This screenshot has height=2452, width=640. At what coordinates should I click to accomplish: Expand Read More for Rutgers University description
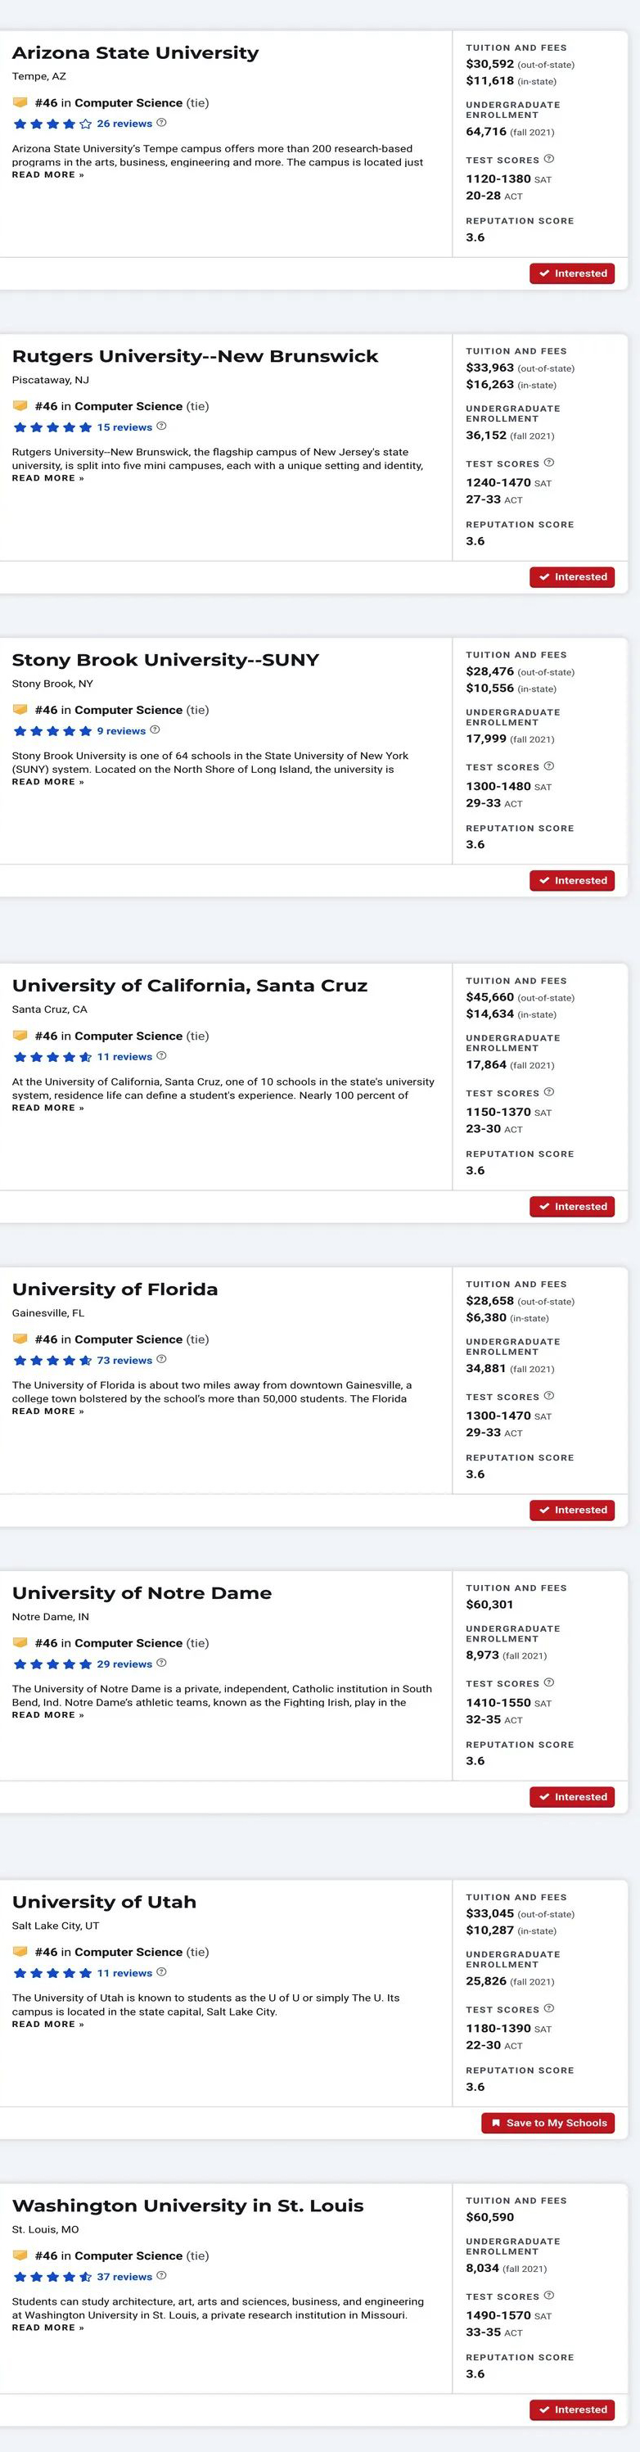(47, 478)
